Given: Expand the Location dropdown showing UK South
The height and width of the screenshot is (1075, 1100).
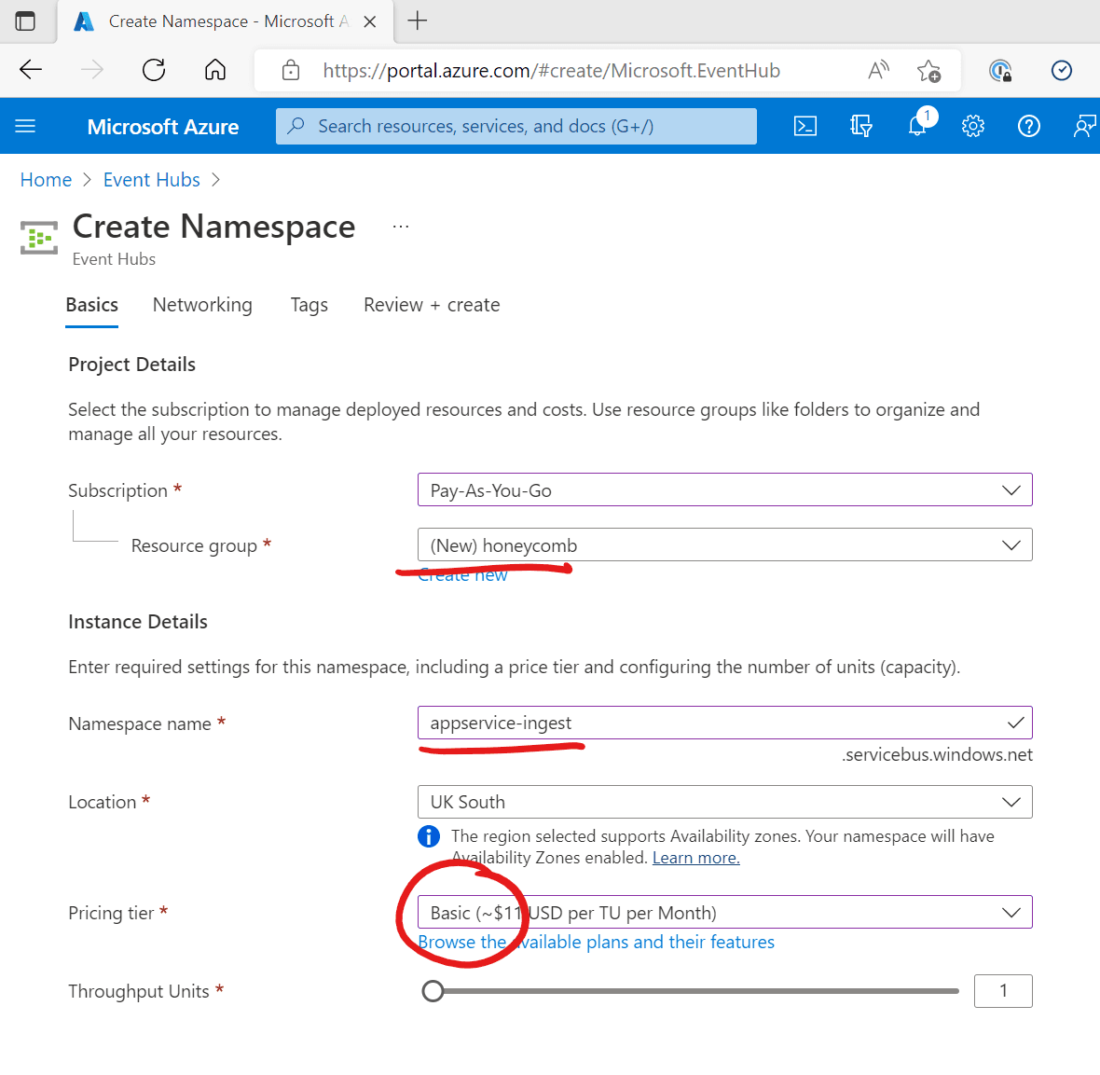Looking at the screenshot, I should 724,802.
